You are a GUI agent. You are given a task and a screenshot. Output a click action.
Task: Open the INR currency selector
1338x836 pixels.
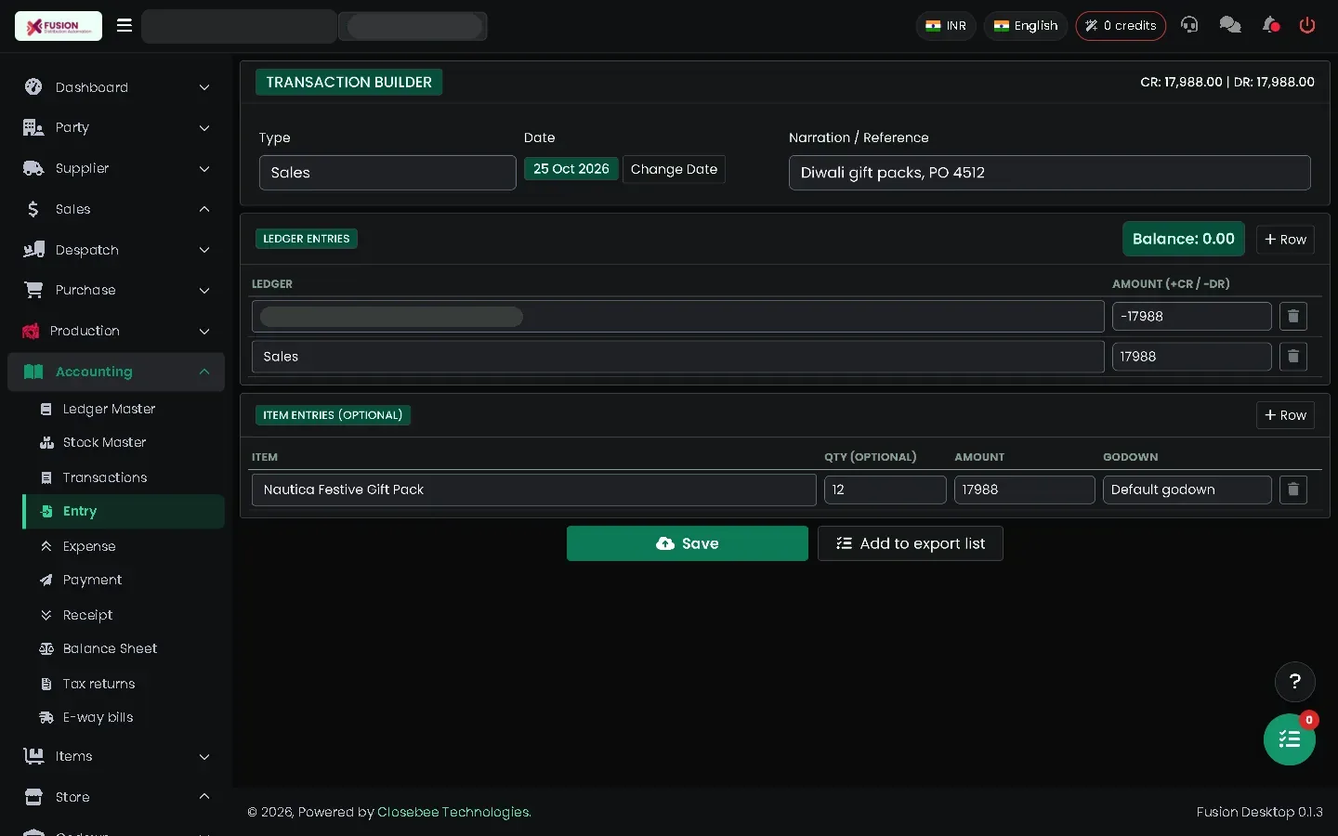pyautogui.click(x=946, y=26)
